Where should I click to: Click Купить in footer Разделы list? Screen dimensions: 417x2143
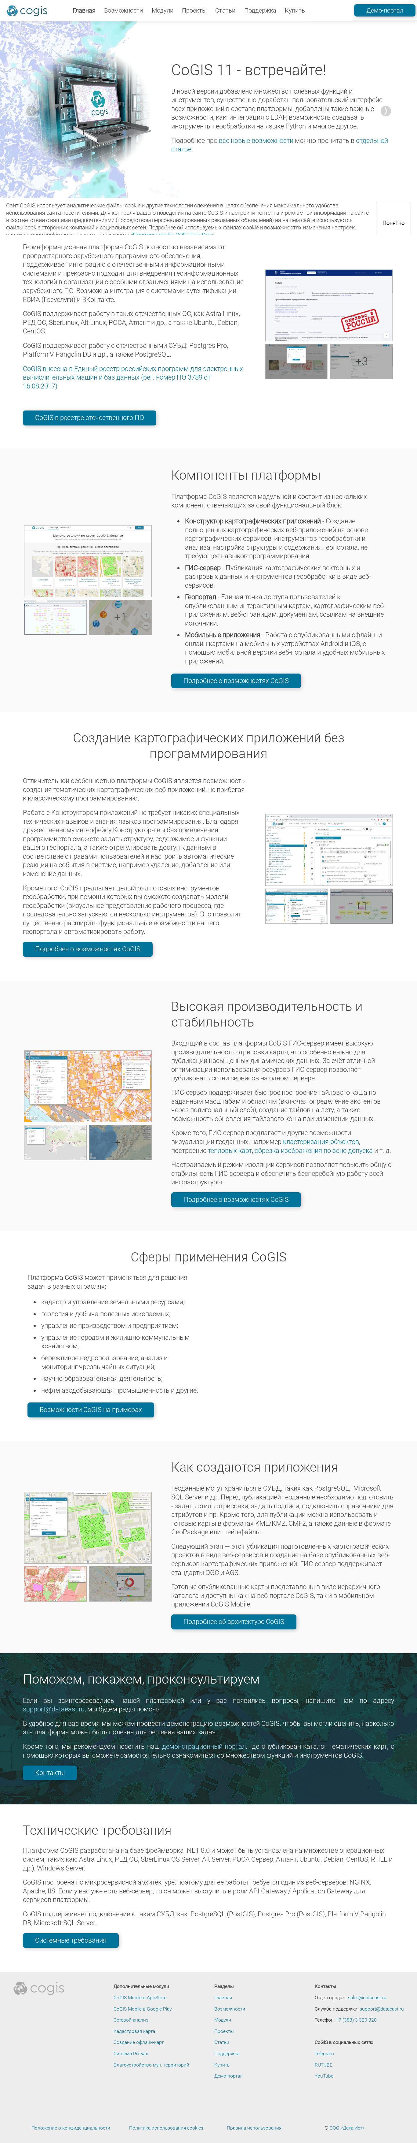tap(222, 2065)
